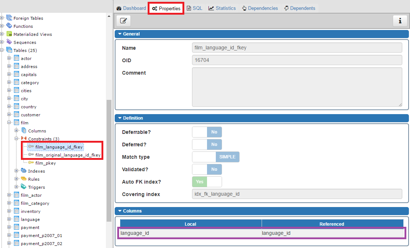The height and width of the screenshot is (248, 410).
Task: Click the film_pkey primary key icon
Action: [31, 163]
